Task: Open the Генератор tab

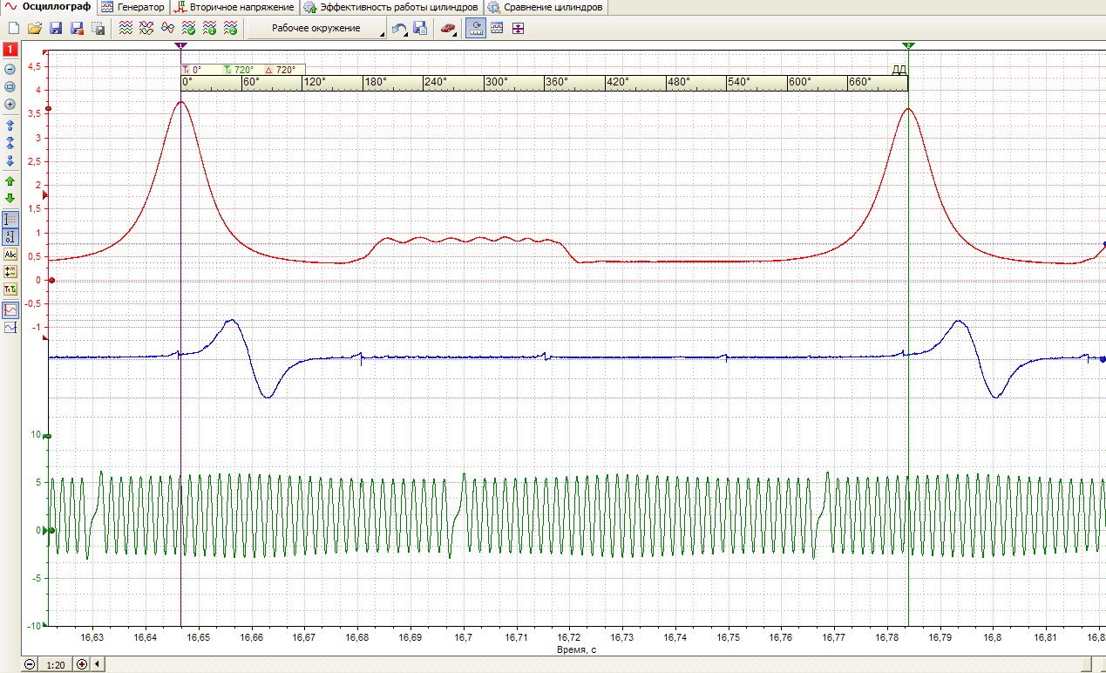Action: pos(133,7)
